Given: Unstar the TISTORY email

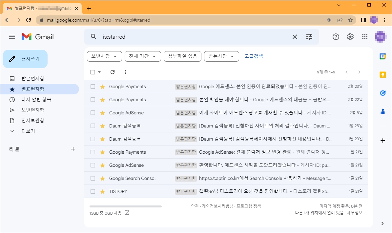Looking at the screenshot, I should [102, 191].
